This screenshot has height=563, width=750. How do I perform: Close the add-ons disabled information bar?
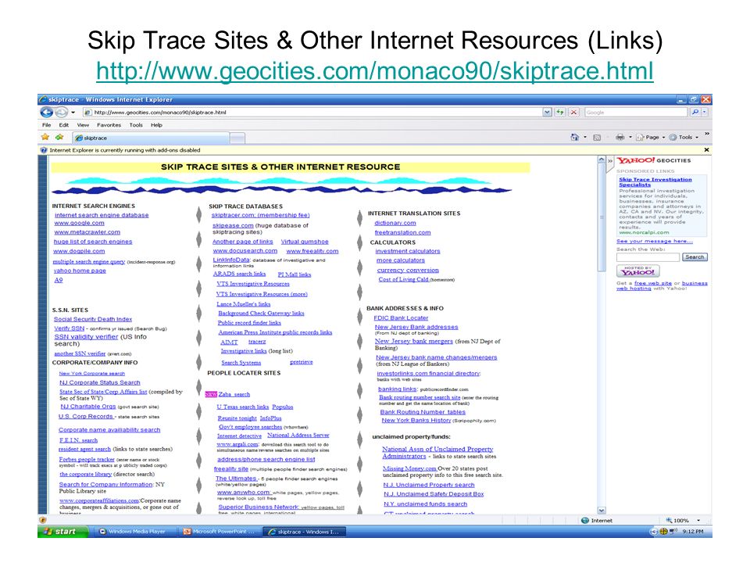pos(706,150)
